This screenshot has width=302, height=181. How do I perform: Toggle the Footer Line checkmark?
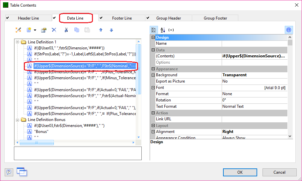tap(101, 18)
